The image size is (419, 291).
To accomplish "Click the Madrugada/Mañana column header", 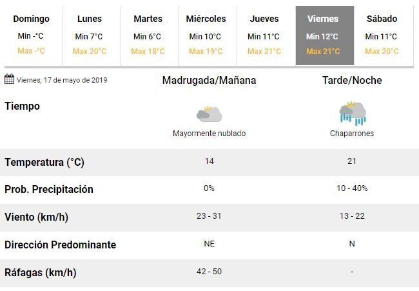I will tap(209, 81).
